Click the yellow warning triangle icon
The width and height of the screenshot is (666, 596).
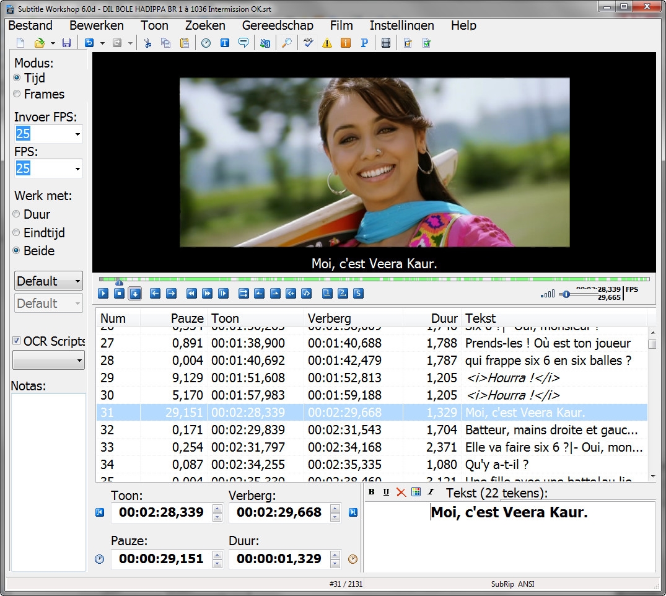[x=327, y=43]
